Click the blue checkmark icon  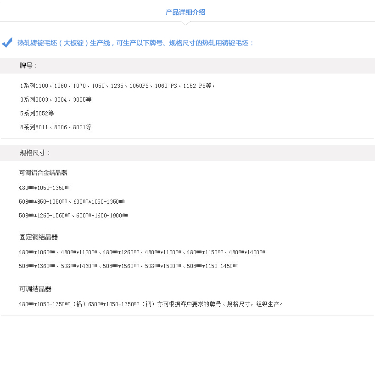7,42
